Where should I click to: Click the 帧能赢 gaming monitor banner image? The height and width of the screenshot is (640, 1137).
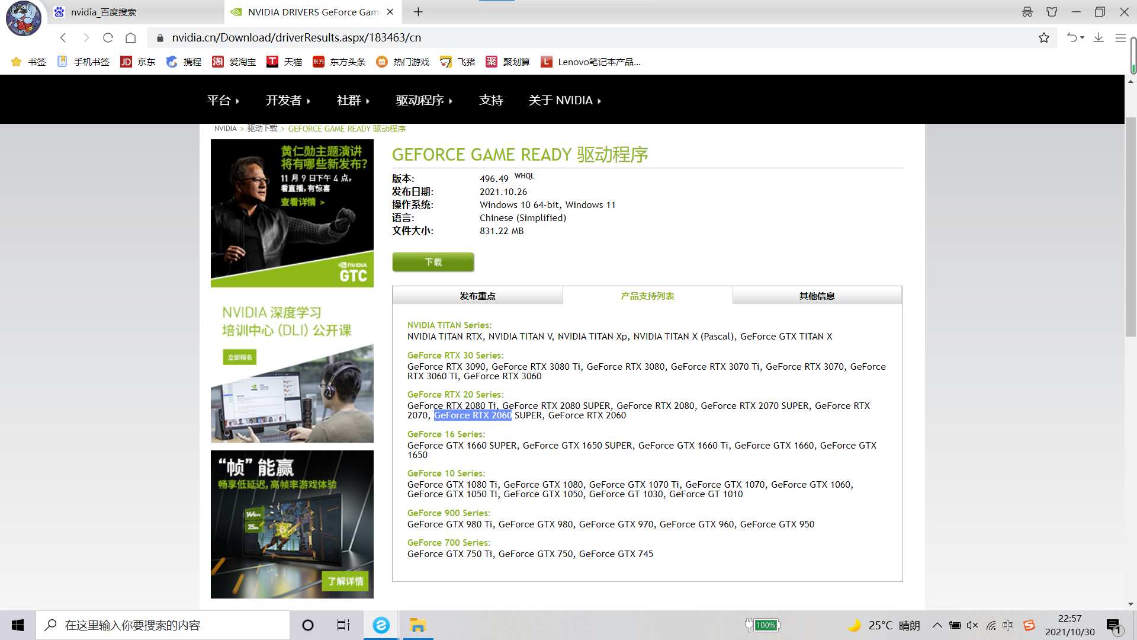[x=292, y=524]
